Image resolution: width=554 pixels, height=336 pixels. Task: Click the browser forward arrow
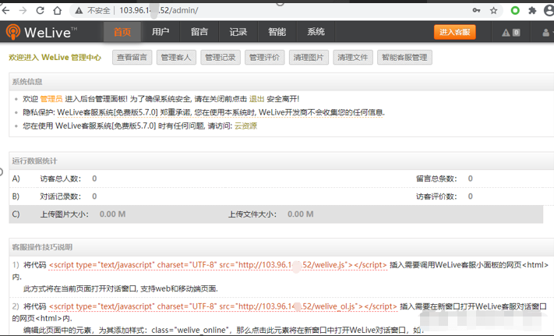pos(23,11)
